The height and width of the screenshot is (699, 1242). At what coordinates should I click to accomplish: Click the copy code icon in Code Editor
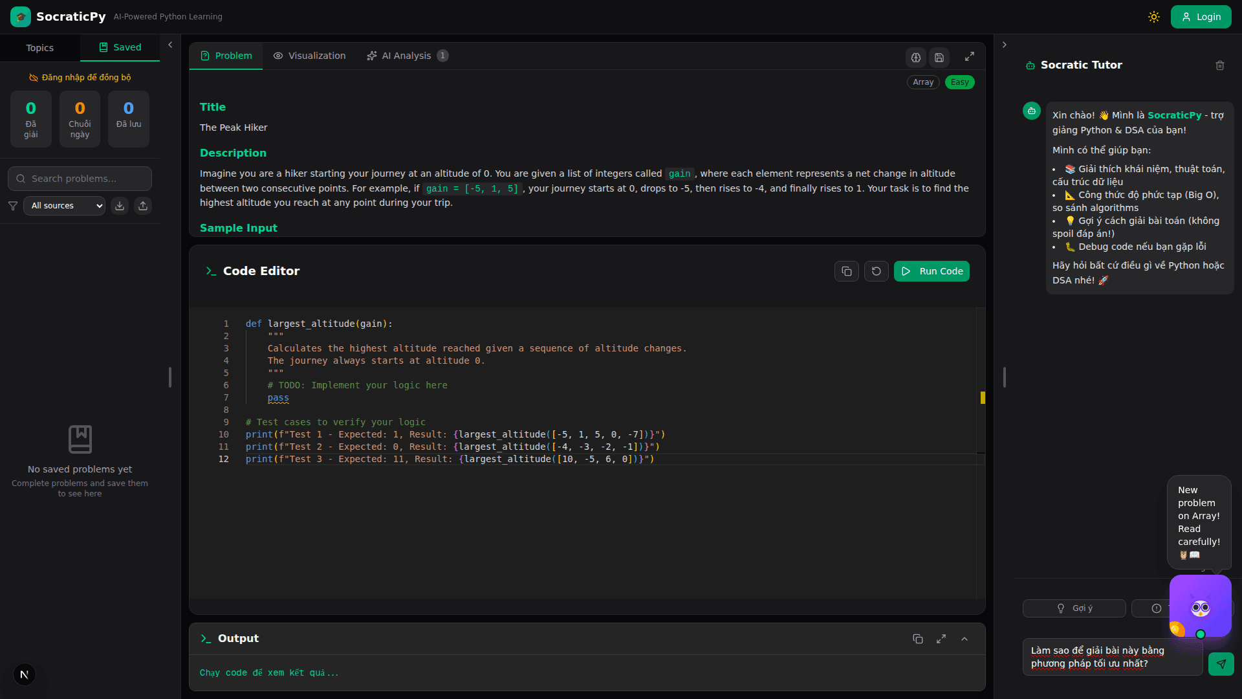click(846, 271)
